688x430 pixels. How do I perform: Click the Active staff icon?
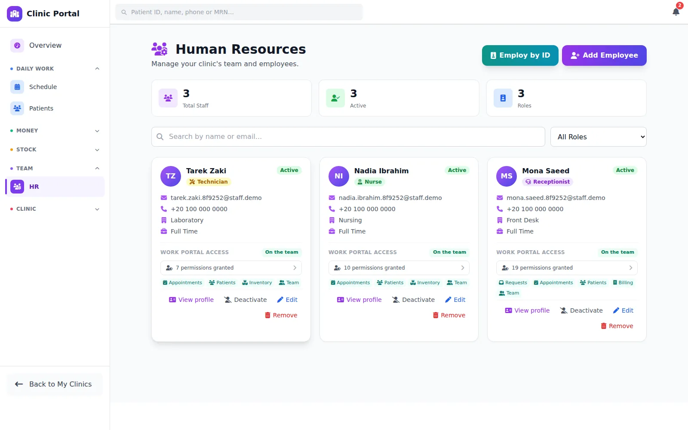click(x=335, y=98)
